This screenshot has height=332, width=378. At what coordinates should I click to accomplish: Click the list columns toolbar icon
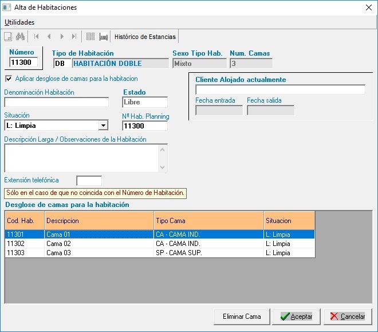pos(90,37)
